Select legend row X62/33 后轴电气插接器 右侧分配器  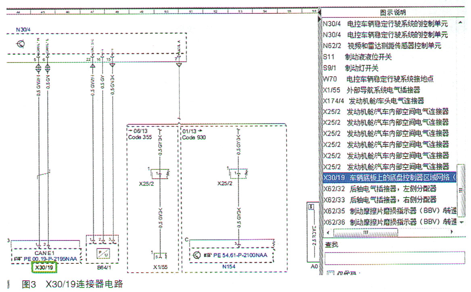389,200
